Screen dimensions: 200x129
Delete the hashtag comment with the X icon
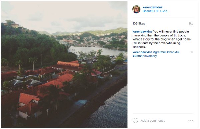191,52
